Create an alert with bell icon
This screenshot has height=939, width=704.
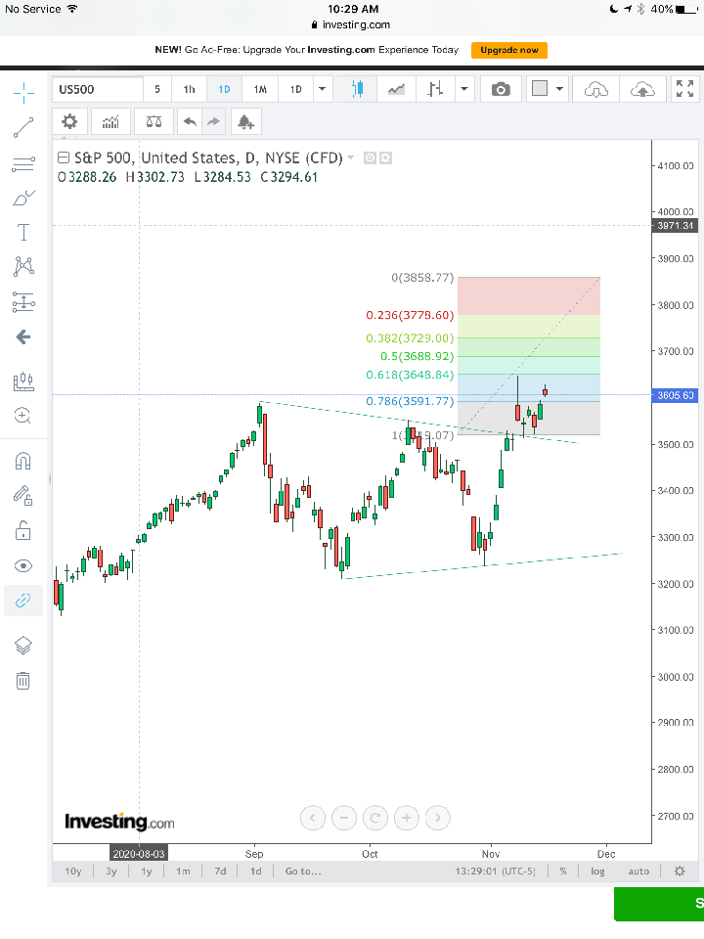245,122
